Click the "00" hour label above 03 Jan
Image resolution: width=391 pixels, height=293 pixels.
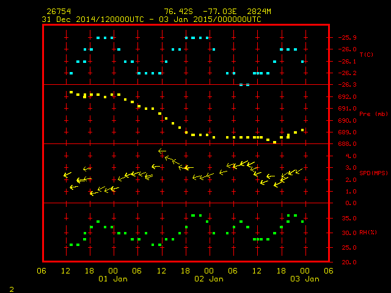[x=305, y=271]
